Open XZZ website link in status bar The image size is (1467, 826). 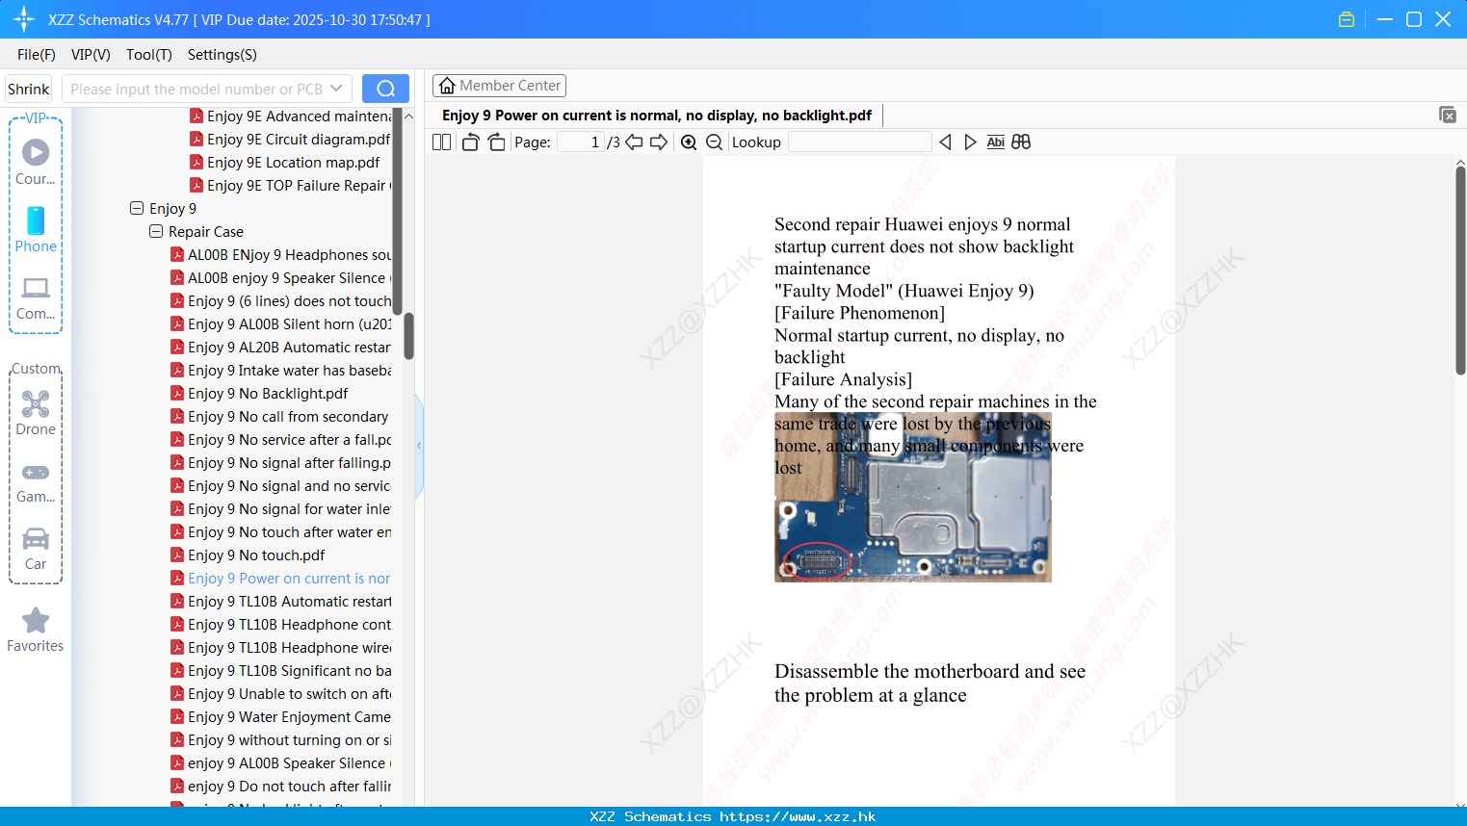[x=798, y=816]
